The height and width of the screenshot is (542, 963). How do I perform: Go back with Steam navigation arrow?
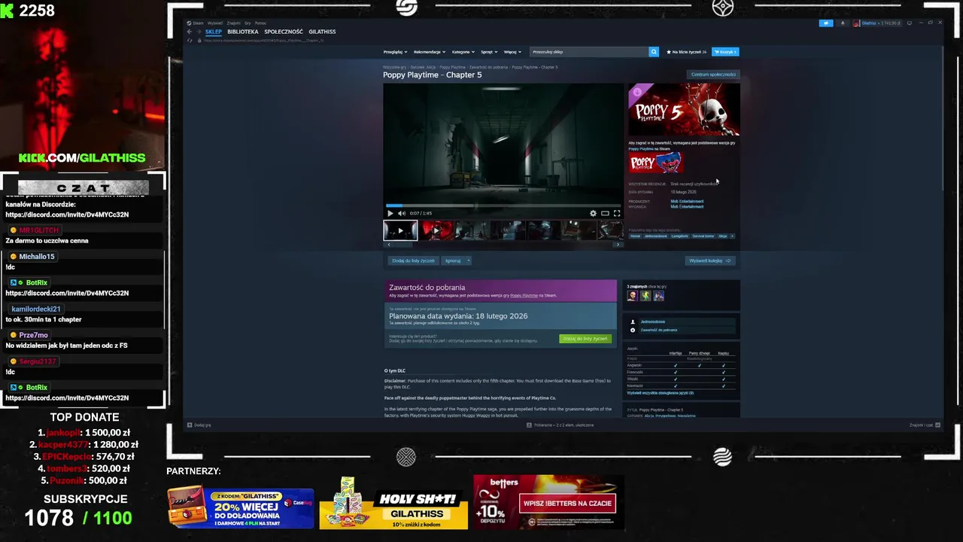click(190, 32)
